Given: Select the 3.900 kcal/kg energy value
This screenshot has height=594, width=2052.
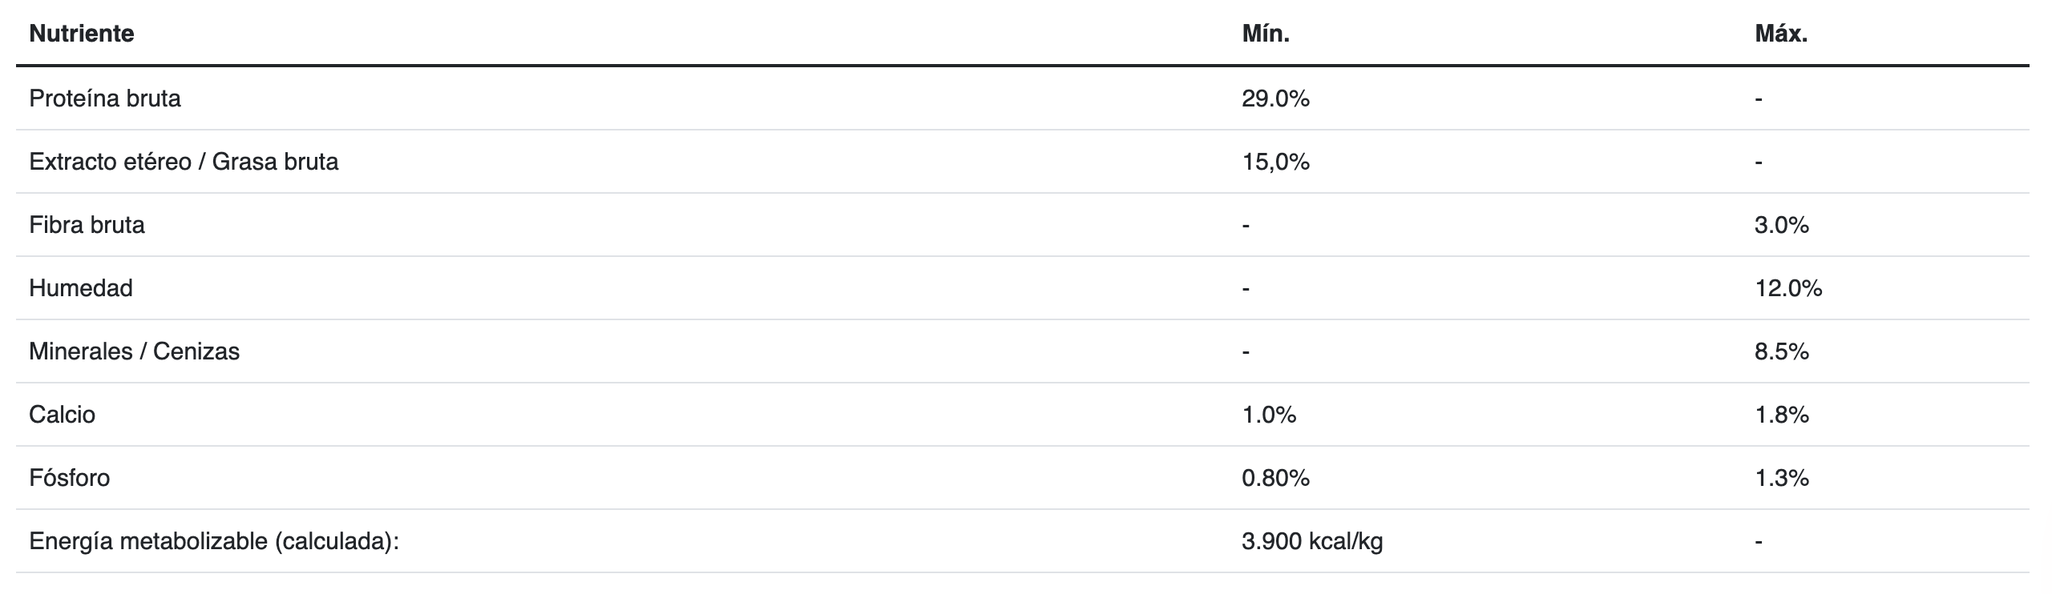Looking at the screenshot, I should (x=1312, y=541).
